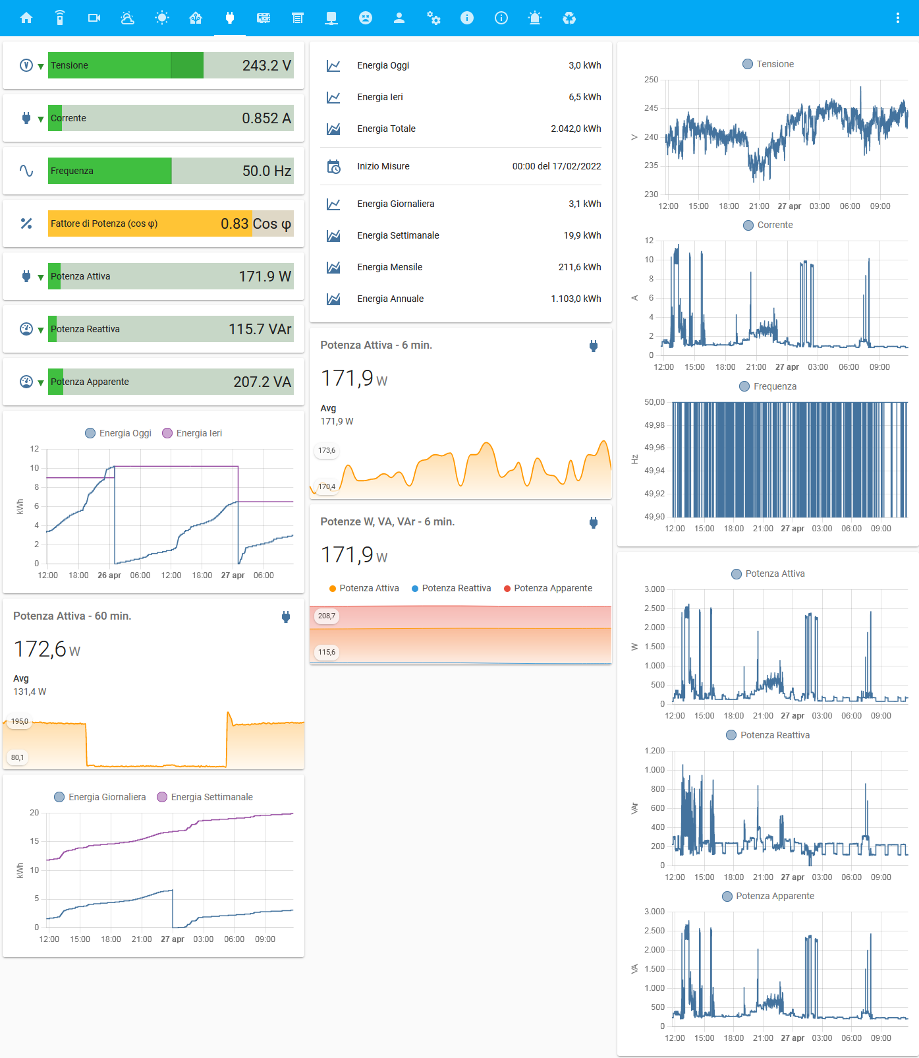The height and width of the screenshot is (1058, 919).
Task: Open Energia Mensile entity row
Action: click(460, 267)
